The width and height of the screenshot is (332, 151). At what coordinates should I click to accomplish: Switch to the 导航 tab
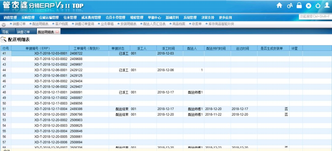pyautogui.click(x=6, y=32)
